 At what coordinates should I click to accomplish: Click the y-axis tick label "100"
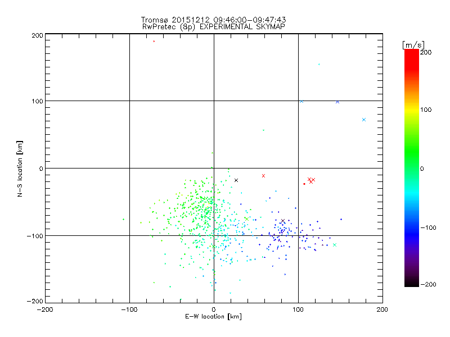coord(37,101)
